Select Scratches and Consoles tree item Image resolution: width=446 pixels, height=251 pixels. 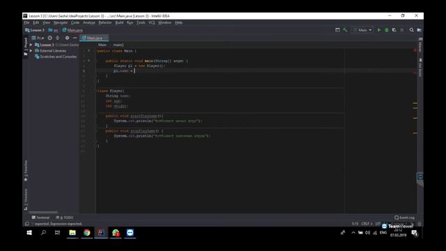[x=56, y=56]
